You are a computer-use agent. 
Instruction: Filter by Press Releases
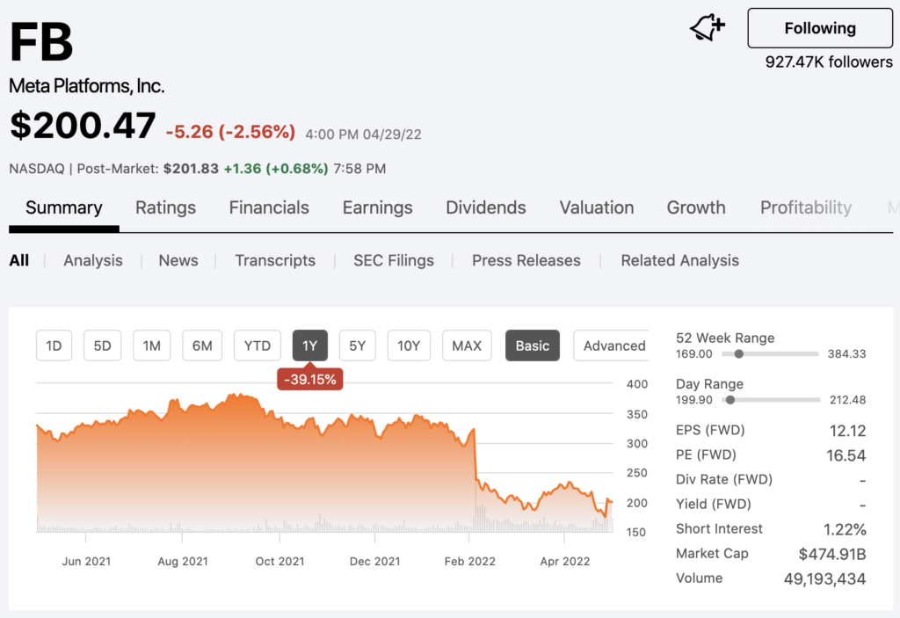526,261
